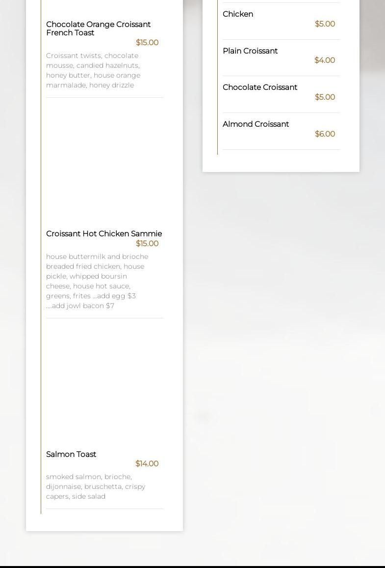Click the buttermilk fried chicken description text
Viewport: 385px width, 568px height.
pyautogui.click(x=97, y=281)
